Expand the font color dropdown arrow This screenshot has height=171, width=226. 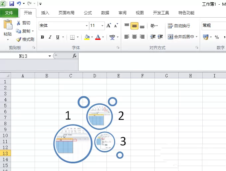pos(103,37)
